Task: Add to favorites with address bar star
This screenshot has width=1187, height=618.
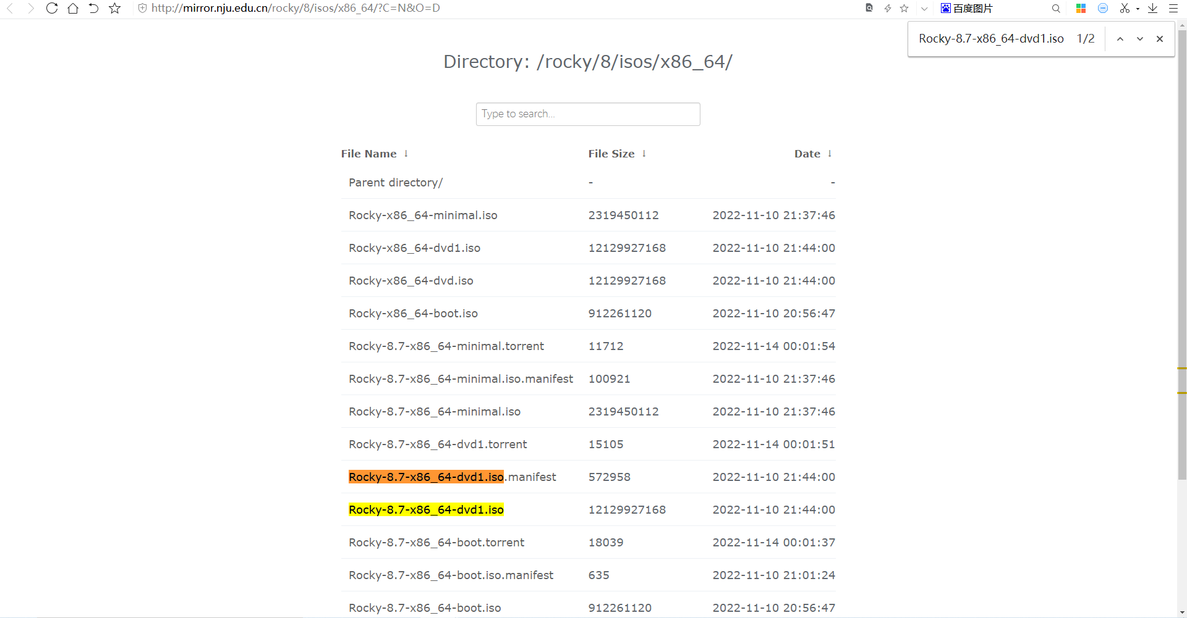Action: (904, 9)
